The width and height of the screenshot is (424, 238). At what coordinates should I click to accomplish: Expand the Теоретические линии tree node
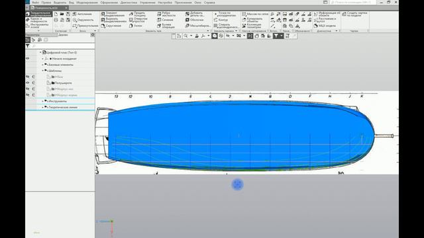coord(42,107)
